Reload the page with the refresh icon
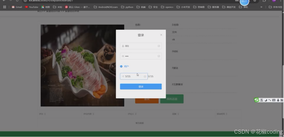Screen dimensions: 284x137 [17, 1]
